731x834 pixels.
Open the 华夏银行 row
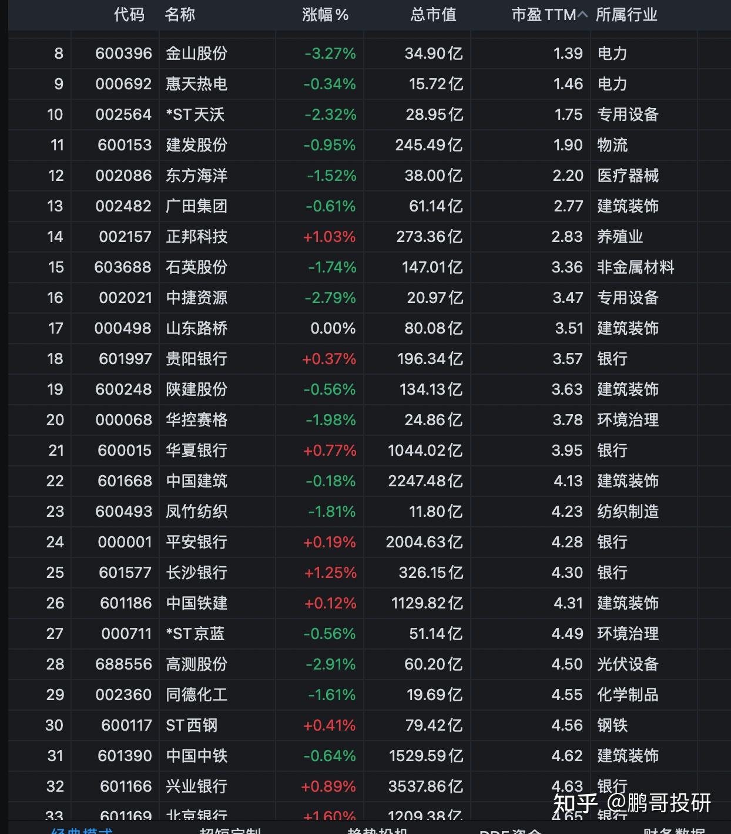tap(195, 450)
